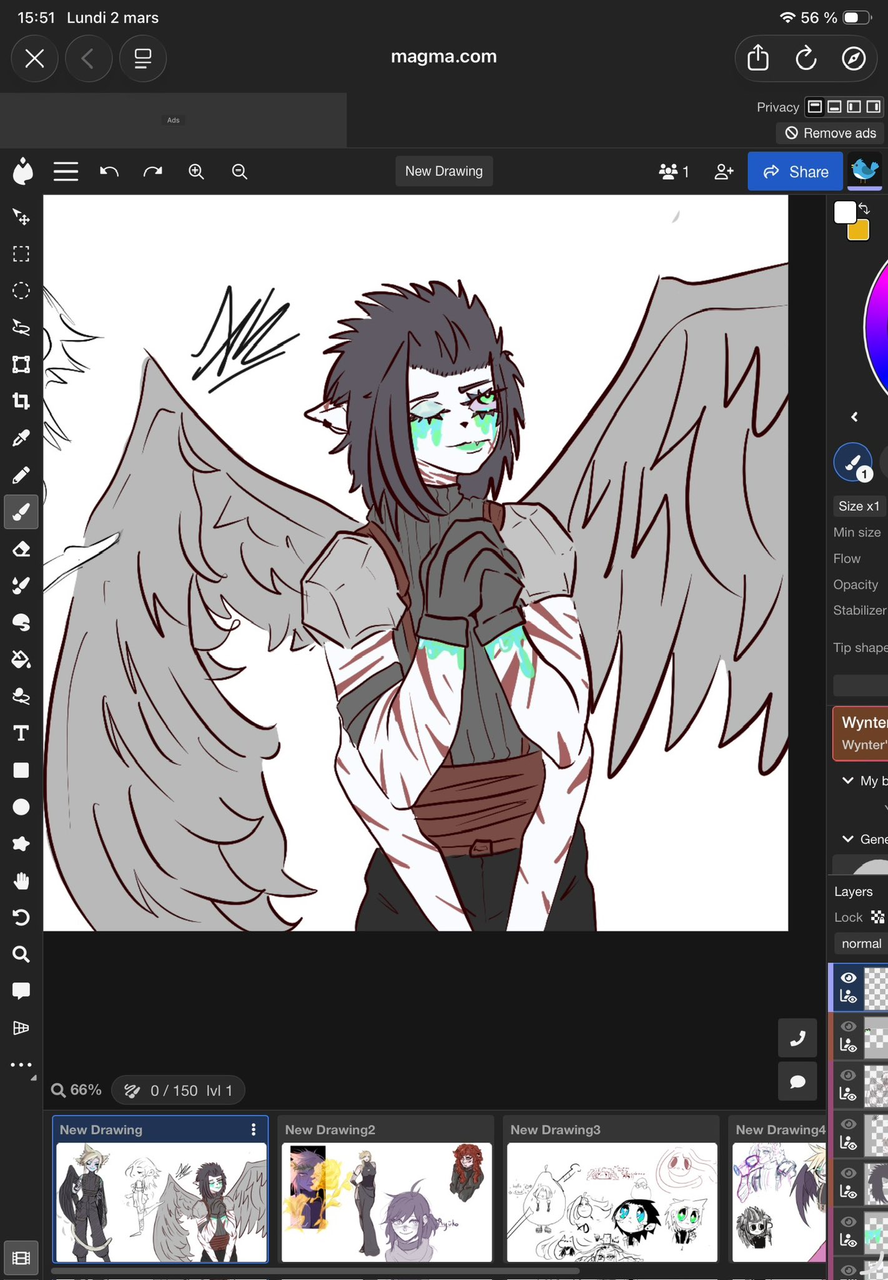Click the Remove ads button

[831, 133]
